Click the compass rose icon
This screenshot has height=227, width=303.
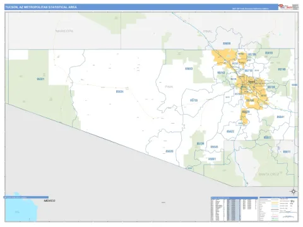pyautogui.click(x=293, y=191)
